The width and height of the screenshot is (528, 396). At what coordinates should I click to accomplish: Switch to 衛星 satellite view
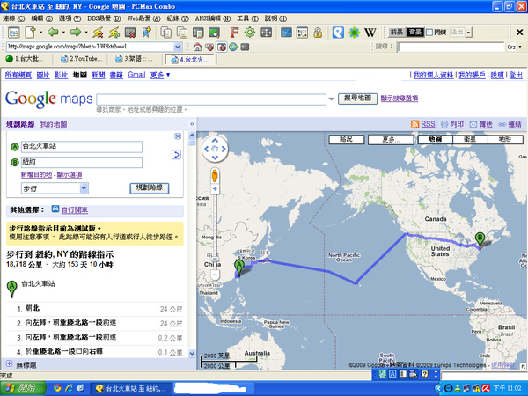tap(470, 139)
